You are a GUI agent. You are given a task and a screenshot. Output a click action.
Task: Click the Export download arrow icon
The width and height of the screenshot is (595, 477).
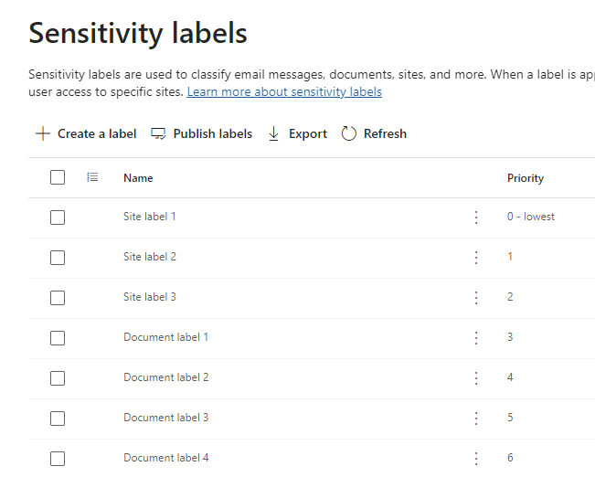(x=274, y=133)
